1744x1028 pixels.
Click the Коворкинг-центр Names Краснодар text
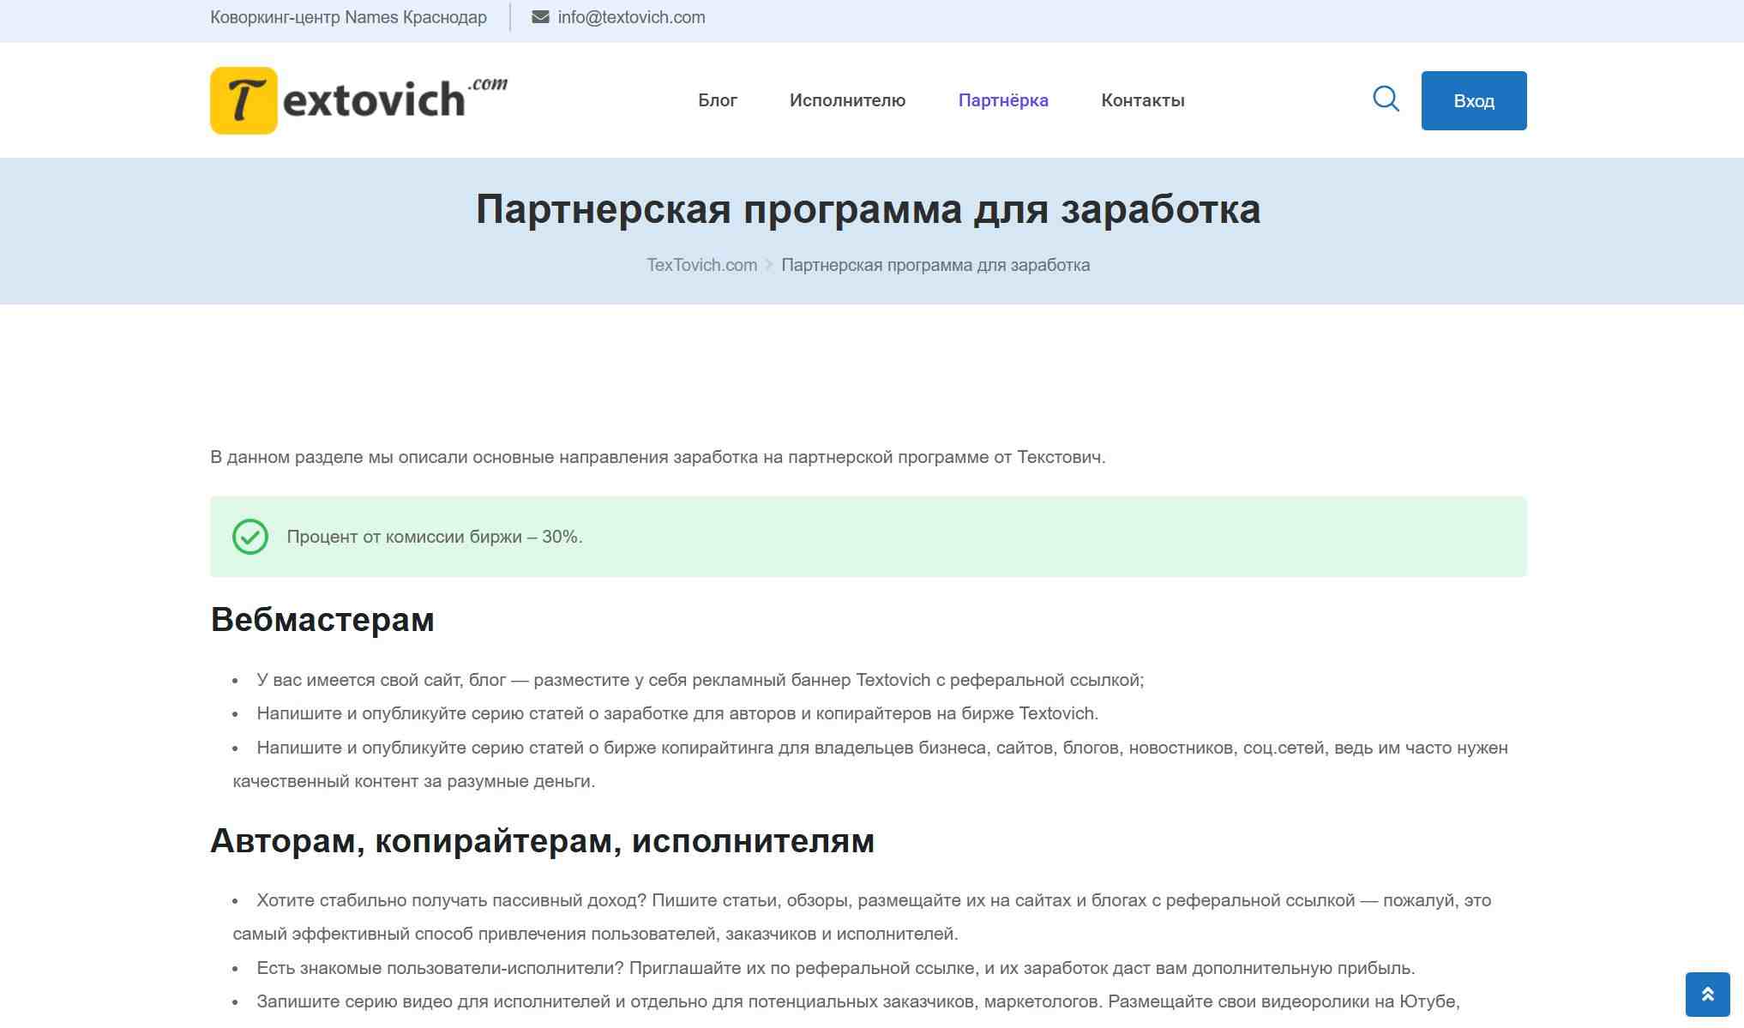pos(348,17)
